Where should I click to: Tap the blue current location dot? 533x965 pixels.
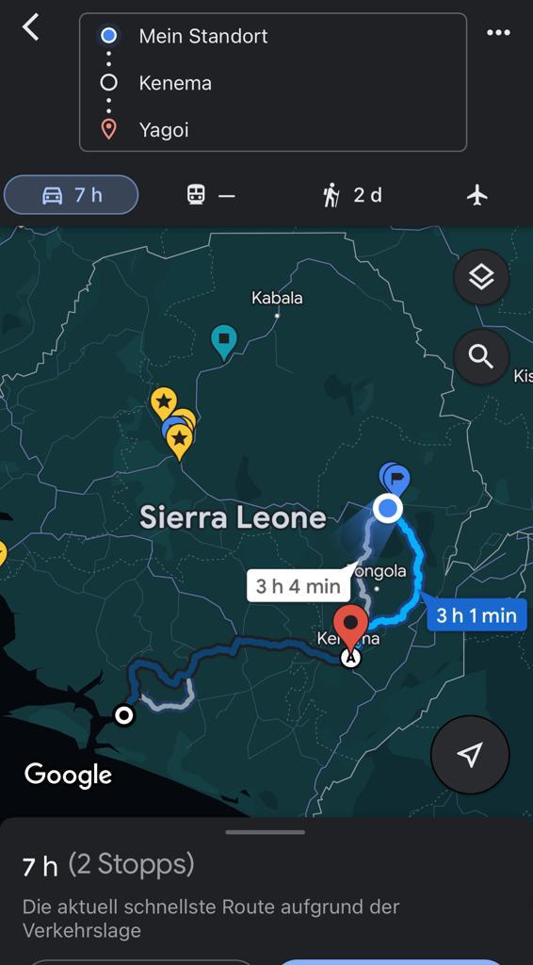pyautogui.click(x=387, y=509)
